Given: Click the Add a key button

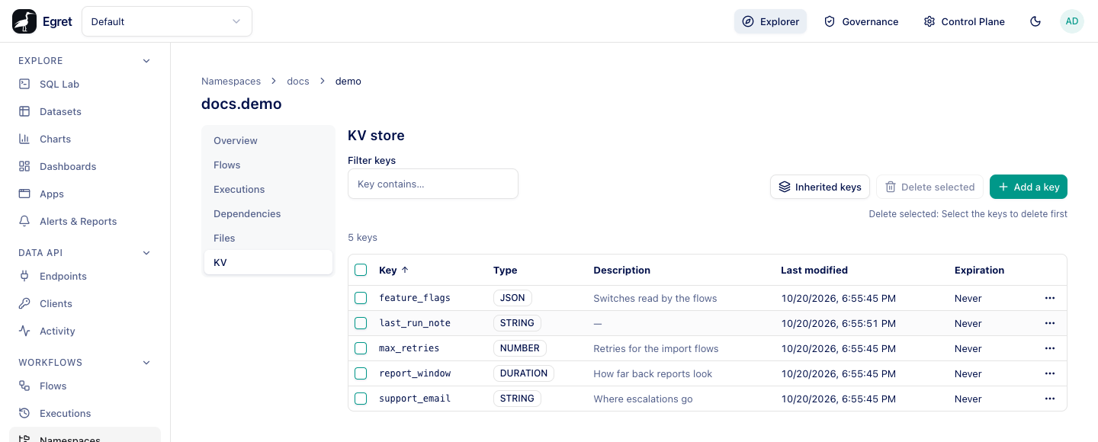Looking at the screenshot, I should tap(1029, 187).
